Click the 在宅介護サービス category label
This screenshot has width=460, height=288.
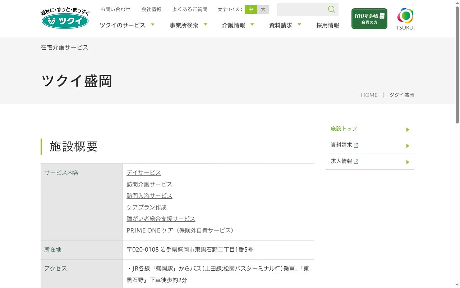tap(64, 47)
